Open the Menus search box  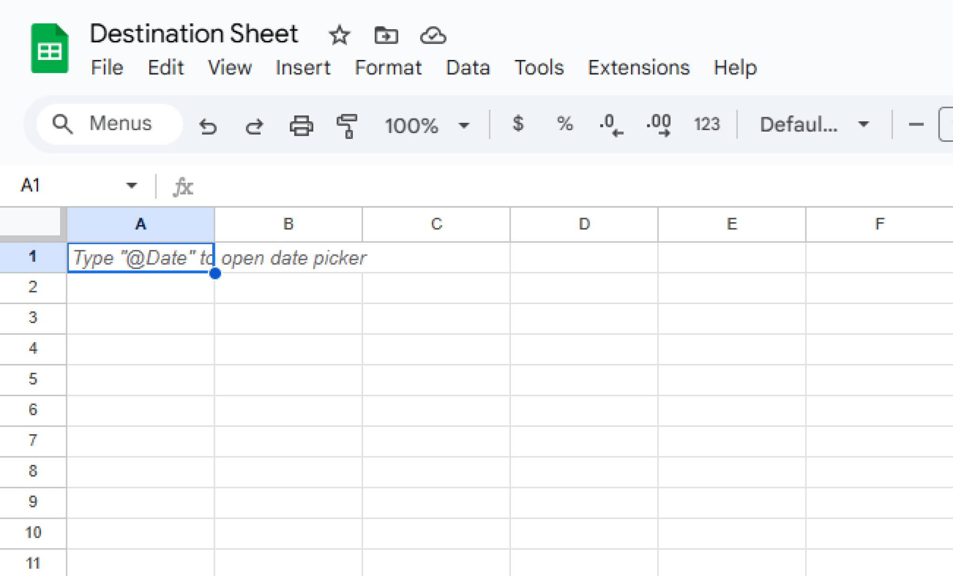pos(109,124)
